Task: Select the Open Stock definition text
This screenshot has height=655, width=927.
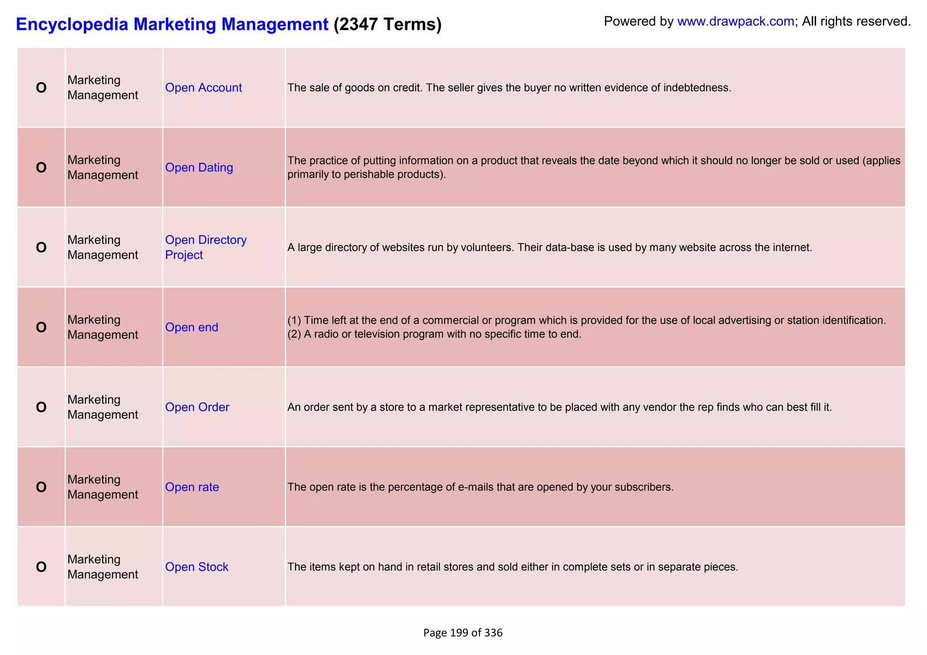Action: click(x=513, y=567)
